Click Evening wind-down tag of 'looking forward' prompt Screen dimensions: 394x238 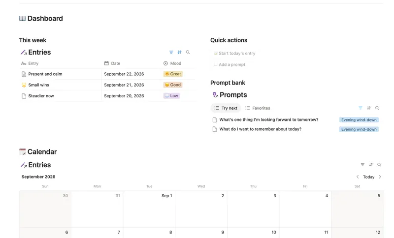(359, 120)
